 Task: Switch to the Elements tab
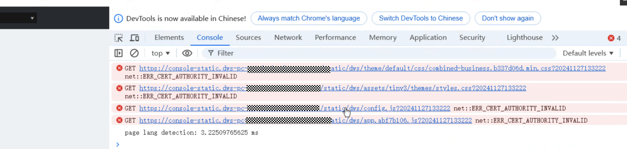[169, 38]
